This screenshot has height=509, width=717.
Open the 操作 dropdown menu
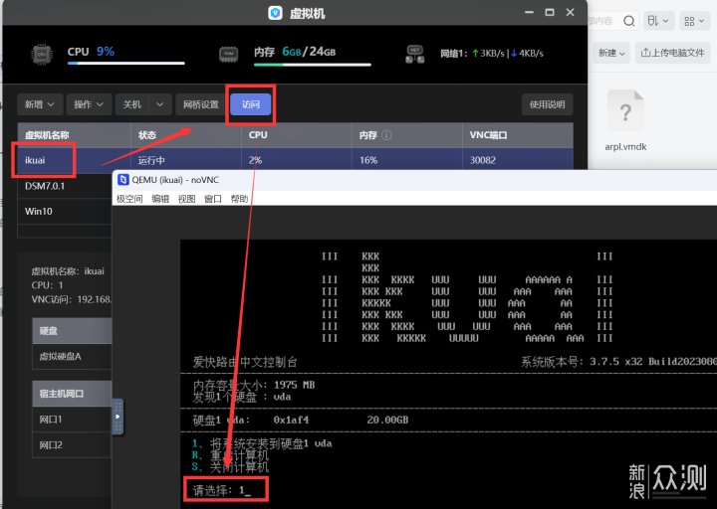coord(90,104)
